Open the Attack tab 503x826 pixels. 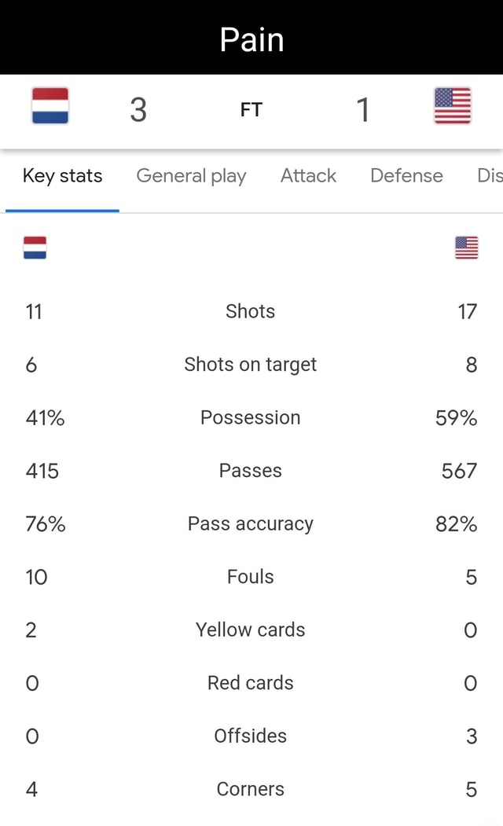coord(308,176)
